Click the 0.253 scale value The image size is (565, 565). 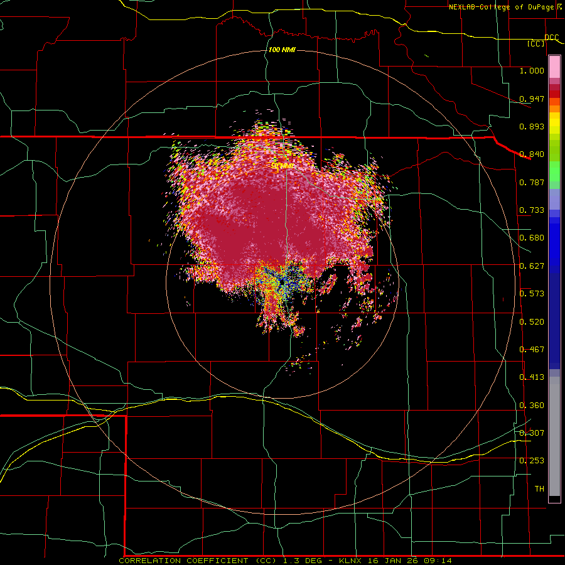coord(532,461)
